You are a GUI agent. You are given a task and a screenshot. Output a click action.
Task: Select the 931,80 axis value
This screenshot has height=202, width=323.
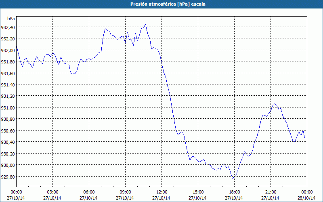click(7, 62)
